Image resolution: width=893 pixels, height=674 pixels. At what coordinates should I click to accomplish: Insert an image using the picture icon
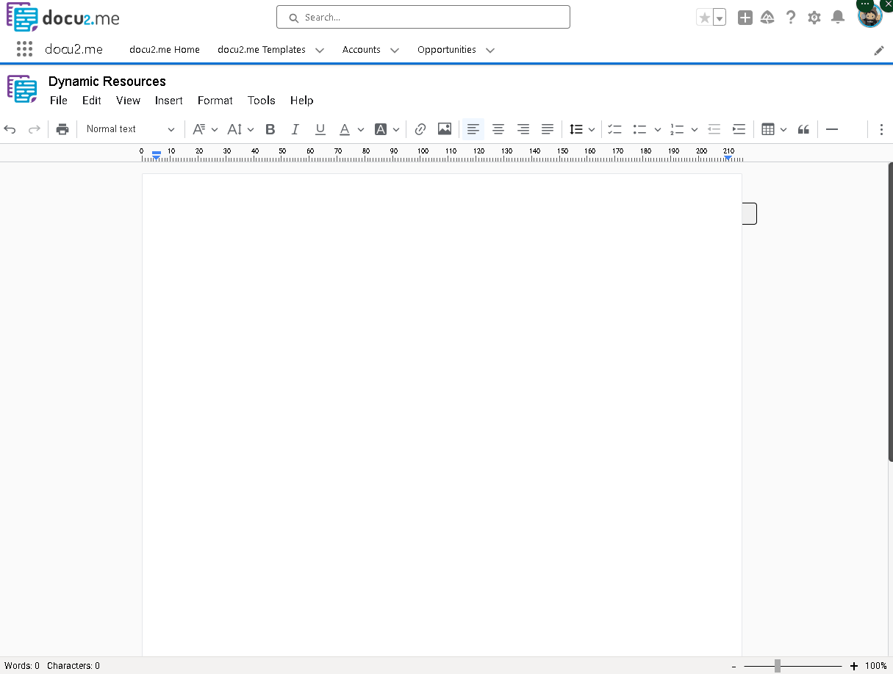pyautogui.click(x=445, y=129)
